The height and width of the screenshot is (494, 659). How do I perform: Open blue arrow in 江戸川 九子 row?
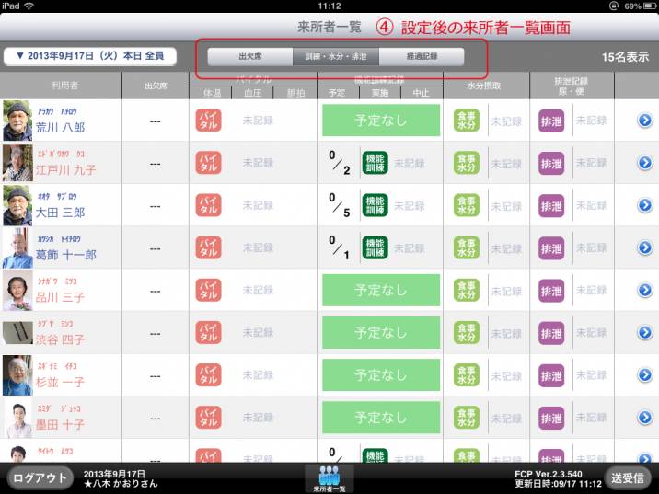[645, 163]
